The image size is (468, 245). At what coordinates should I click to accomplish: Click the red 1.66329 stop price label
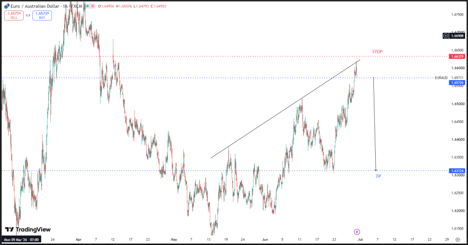point(457,56)
